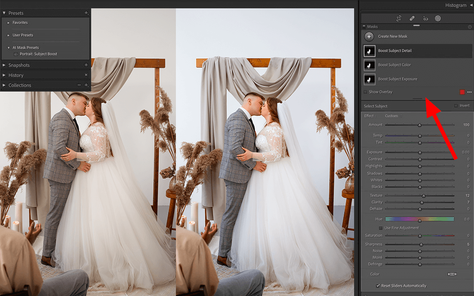Select the Boost Subject Color mask
Image resolution: width=474 pixels, height=296 pixels.
394,65
